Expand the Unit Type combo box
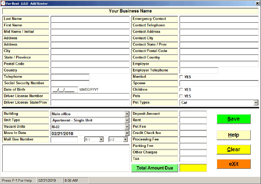 (127, 121)
